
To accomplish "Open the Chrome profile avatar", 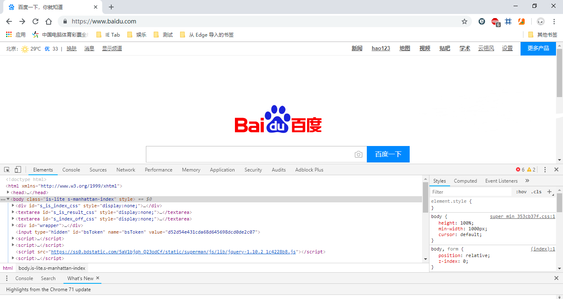I will pos(541,21).
